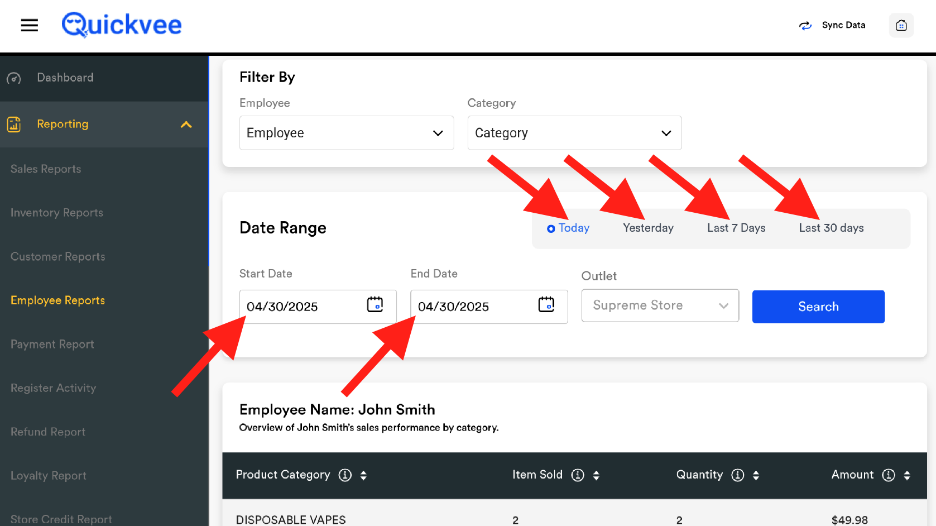Select the Today date range option
The image size is (936, 526).
568,228
